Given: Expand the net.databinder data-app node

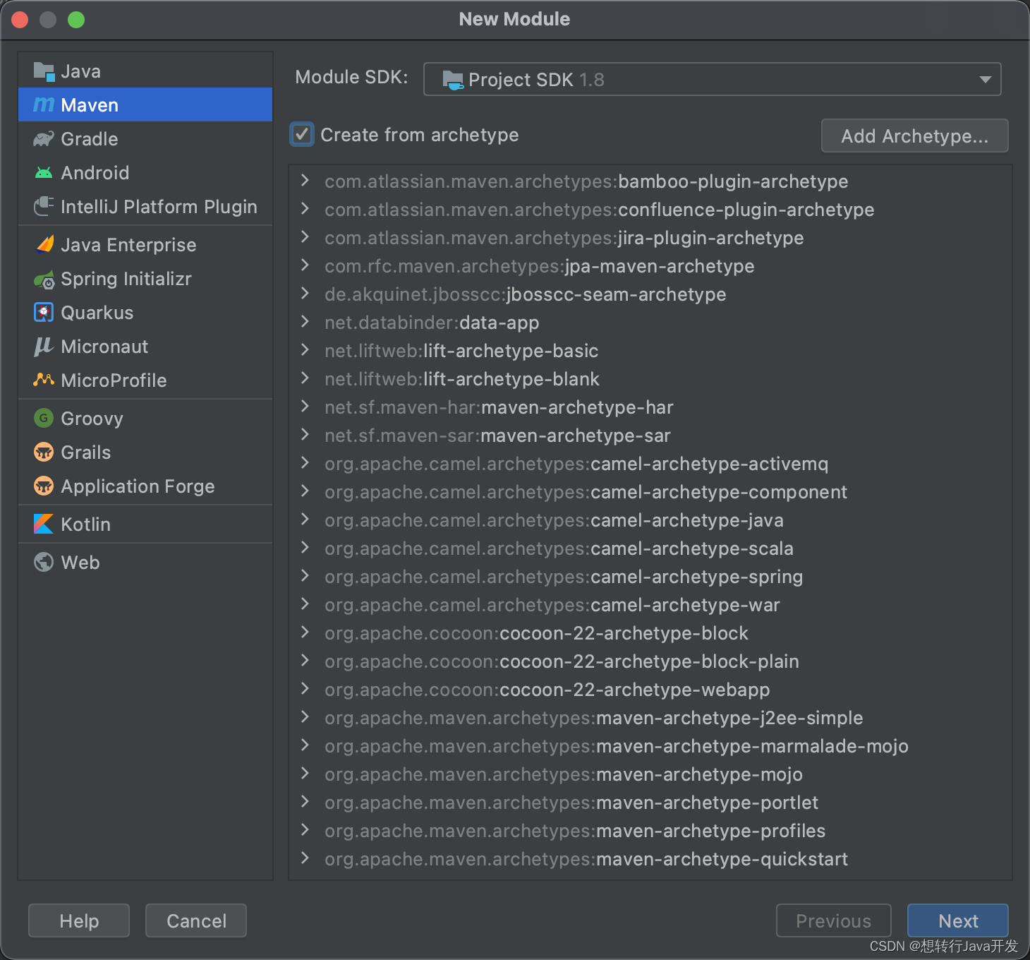Looking at the screenshot, I should (305, 322).
